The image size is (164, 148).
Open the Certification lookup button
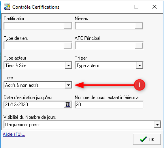tap(68, 26)
